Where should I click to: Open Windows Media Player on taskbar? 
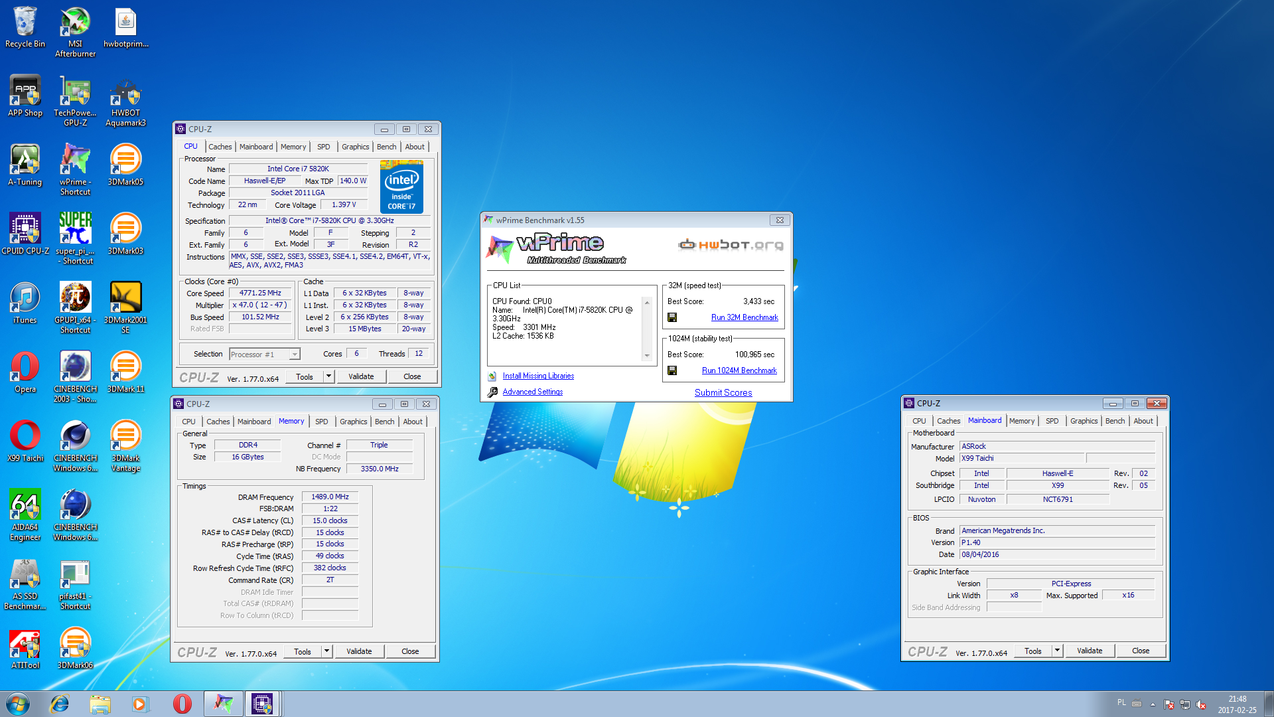(x=141, y=704)
